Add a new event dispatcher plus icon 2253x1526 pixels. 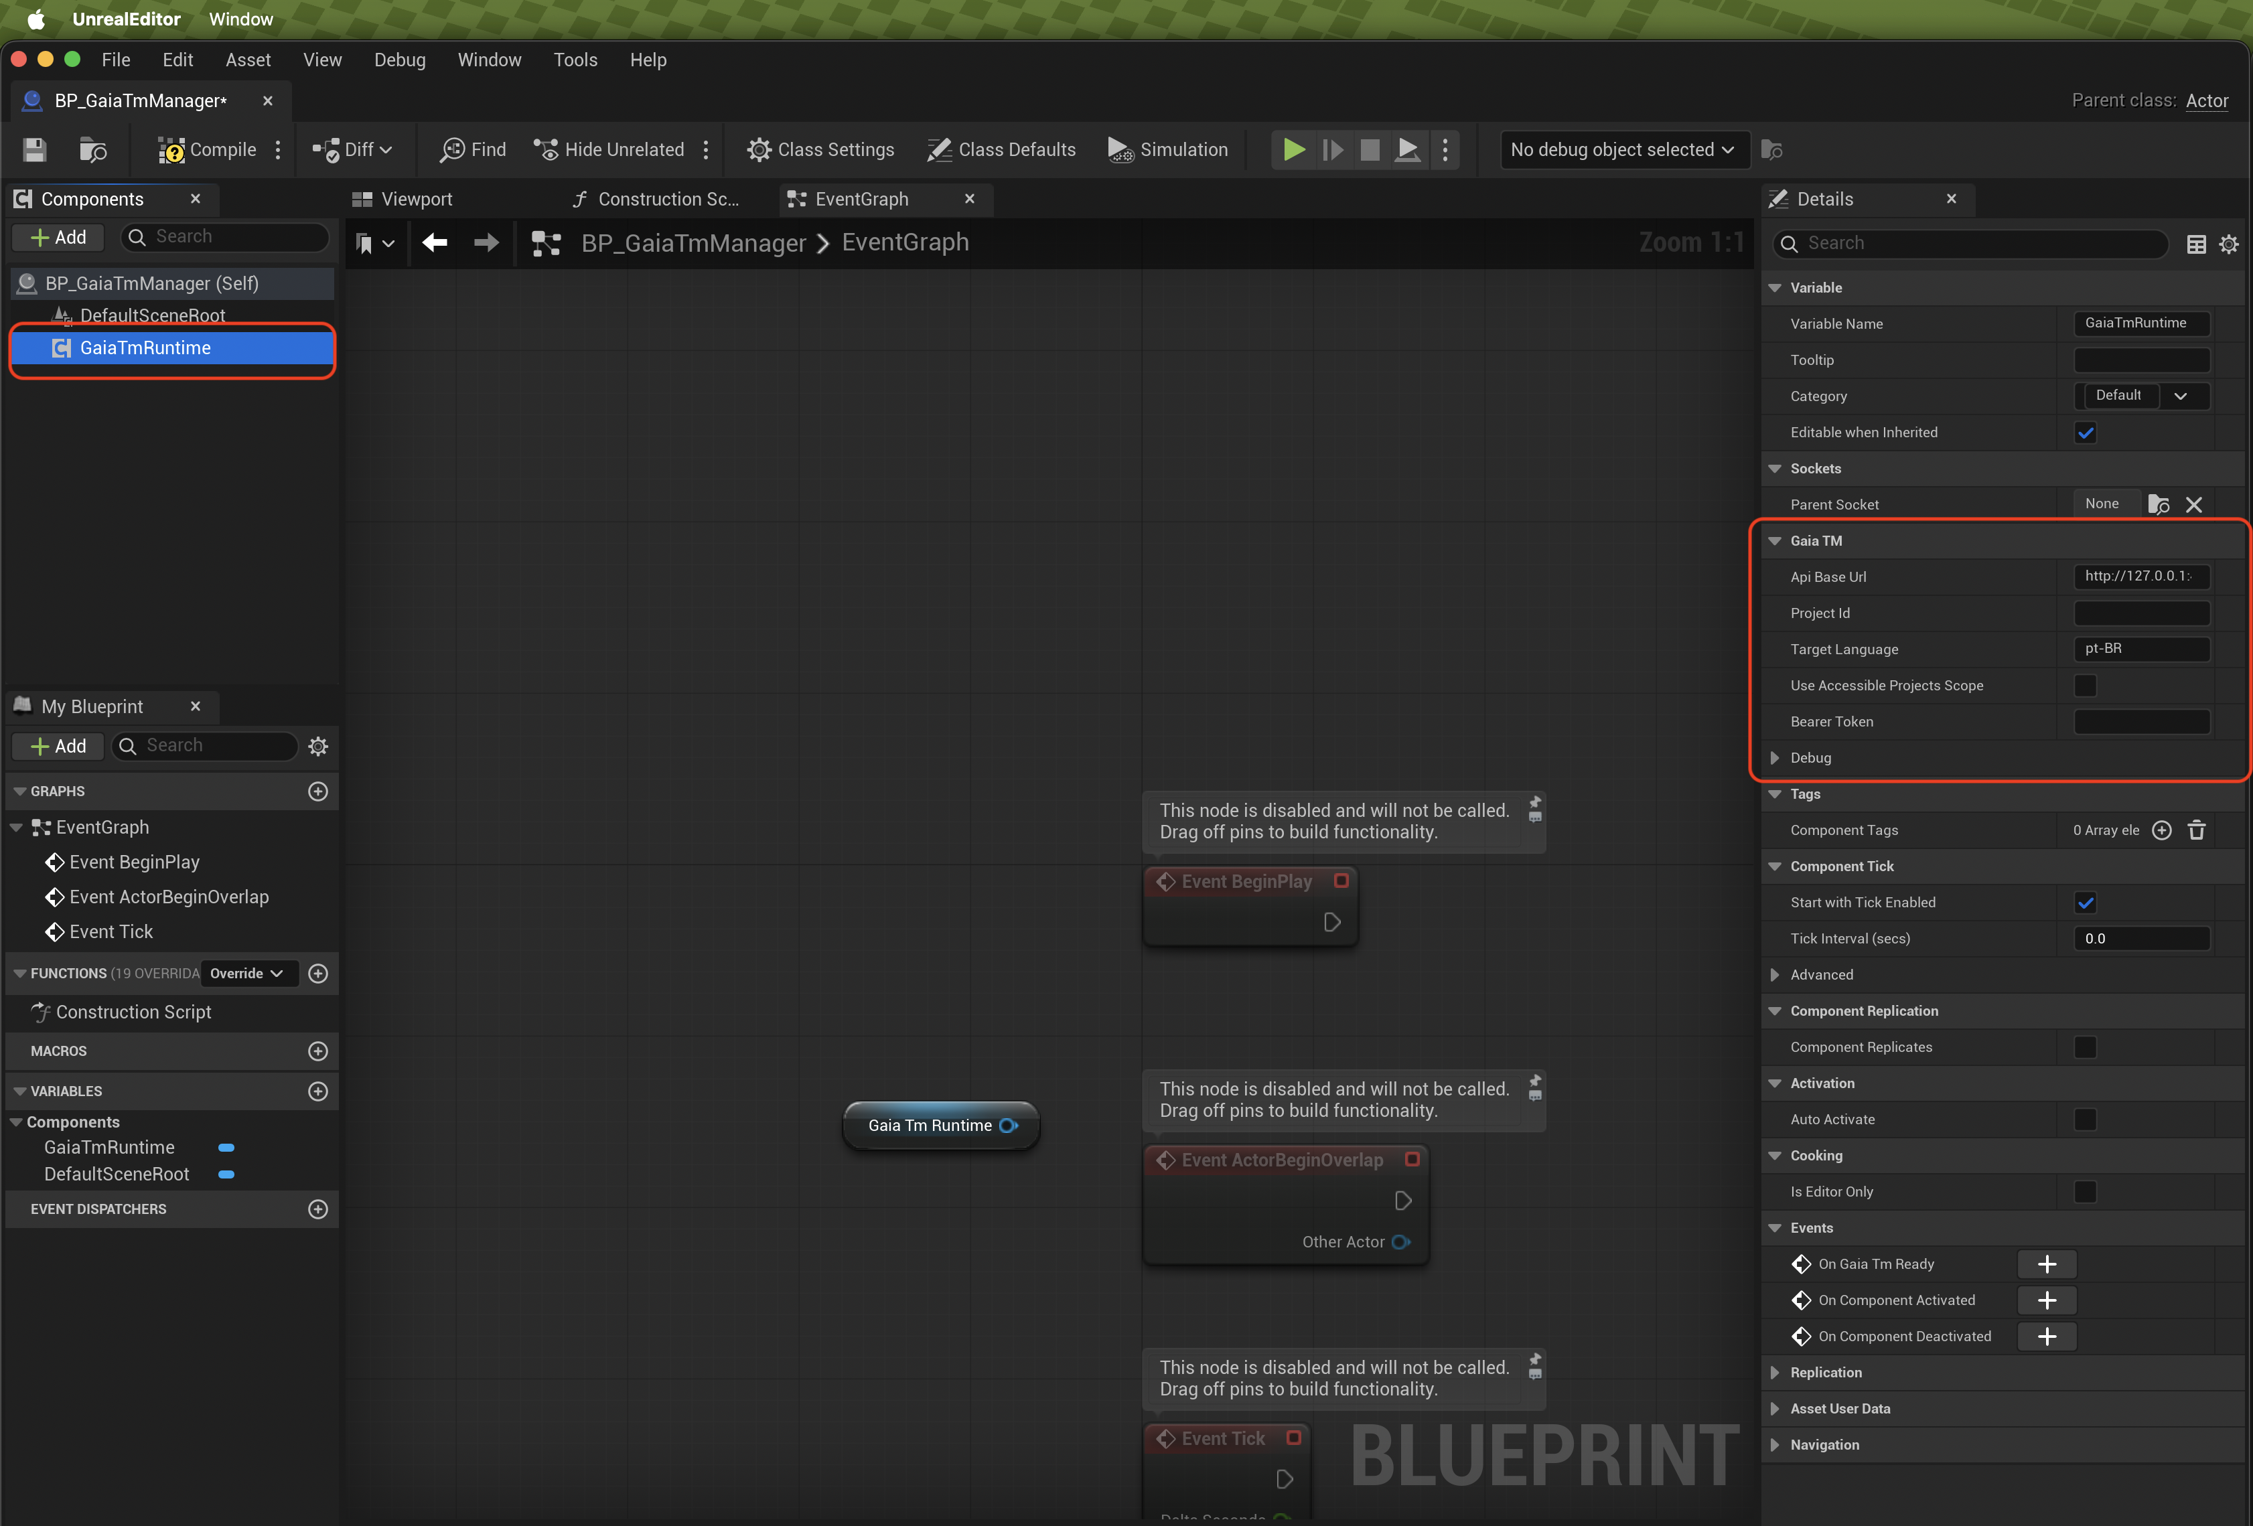pos(318,1209)
